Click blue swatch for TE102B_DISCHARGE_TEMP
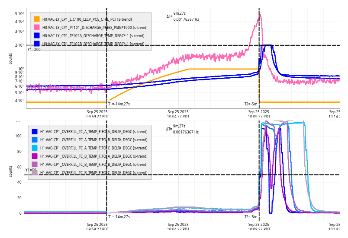Screen dimensions: 348x238 click(x=37, y=44)
